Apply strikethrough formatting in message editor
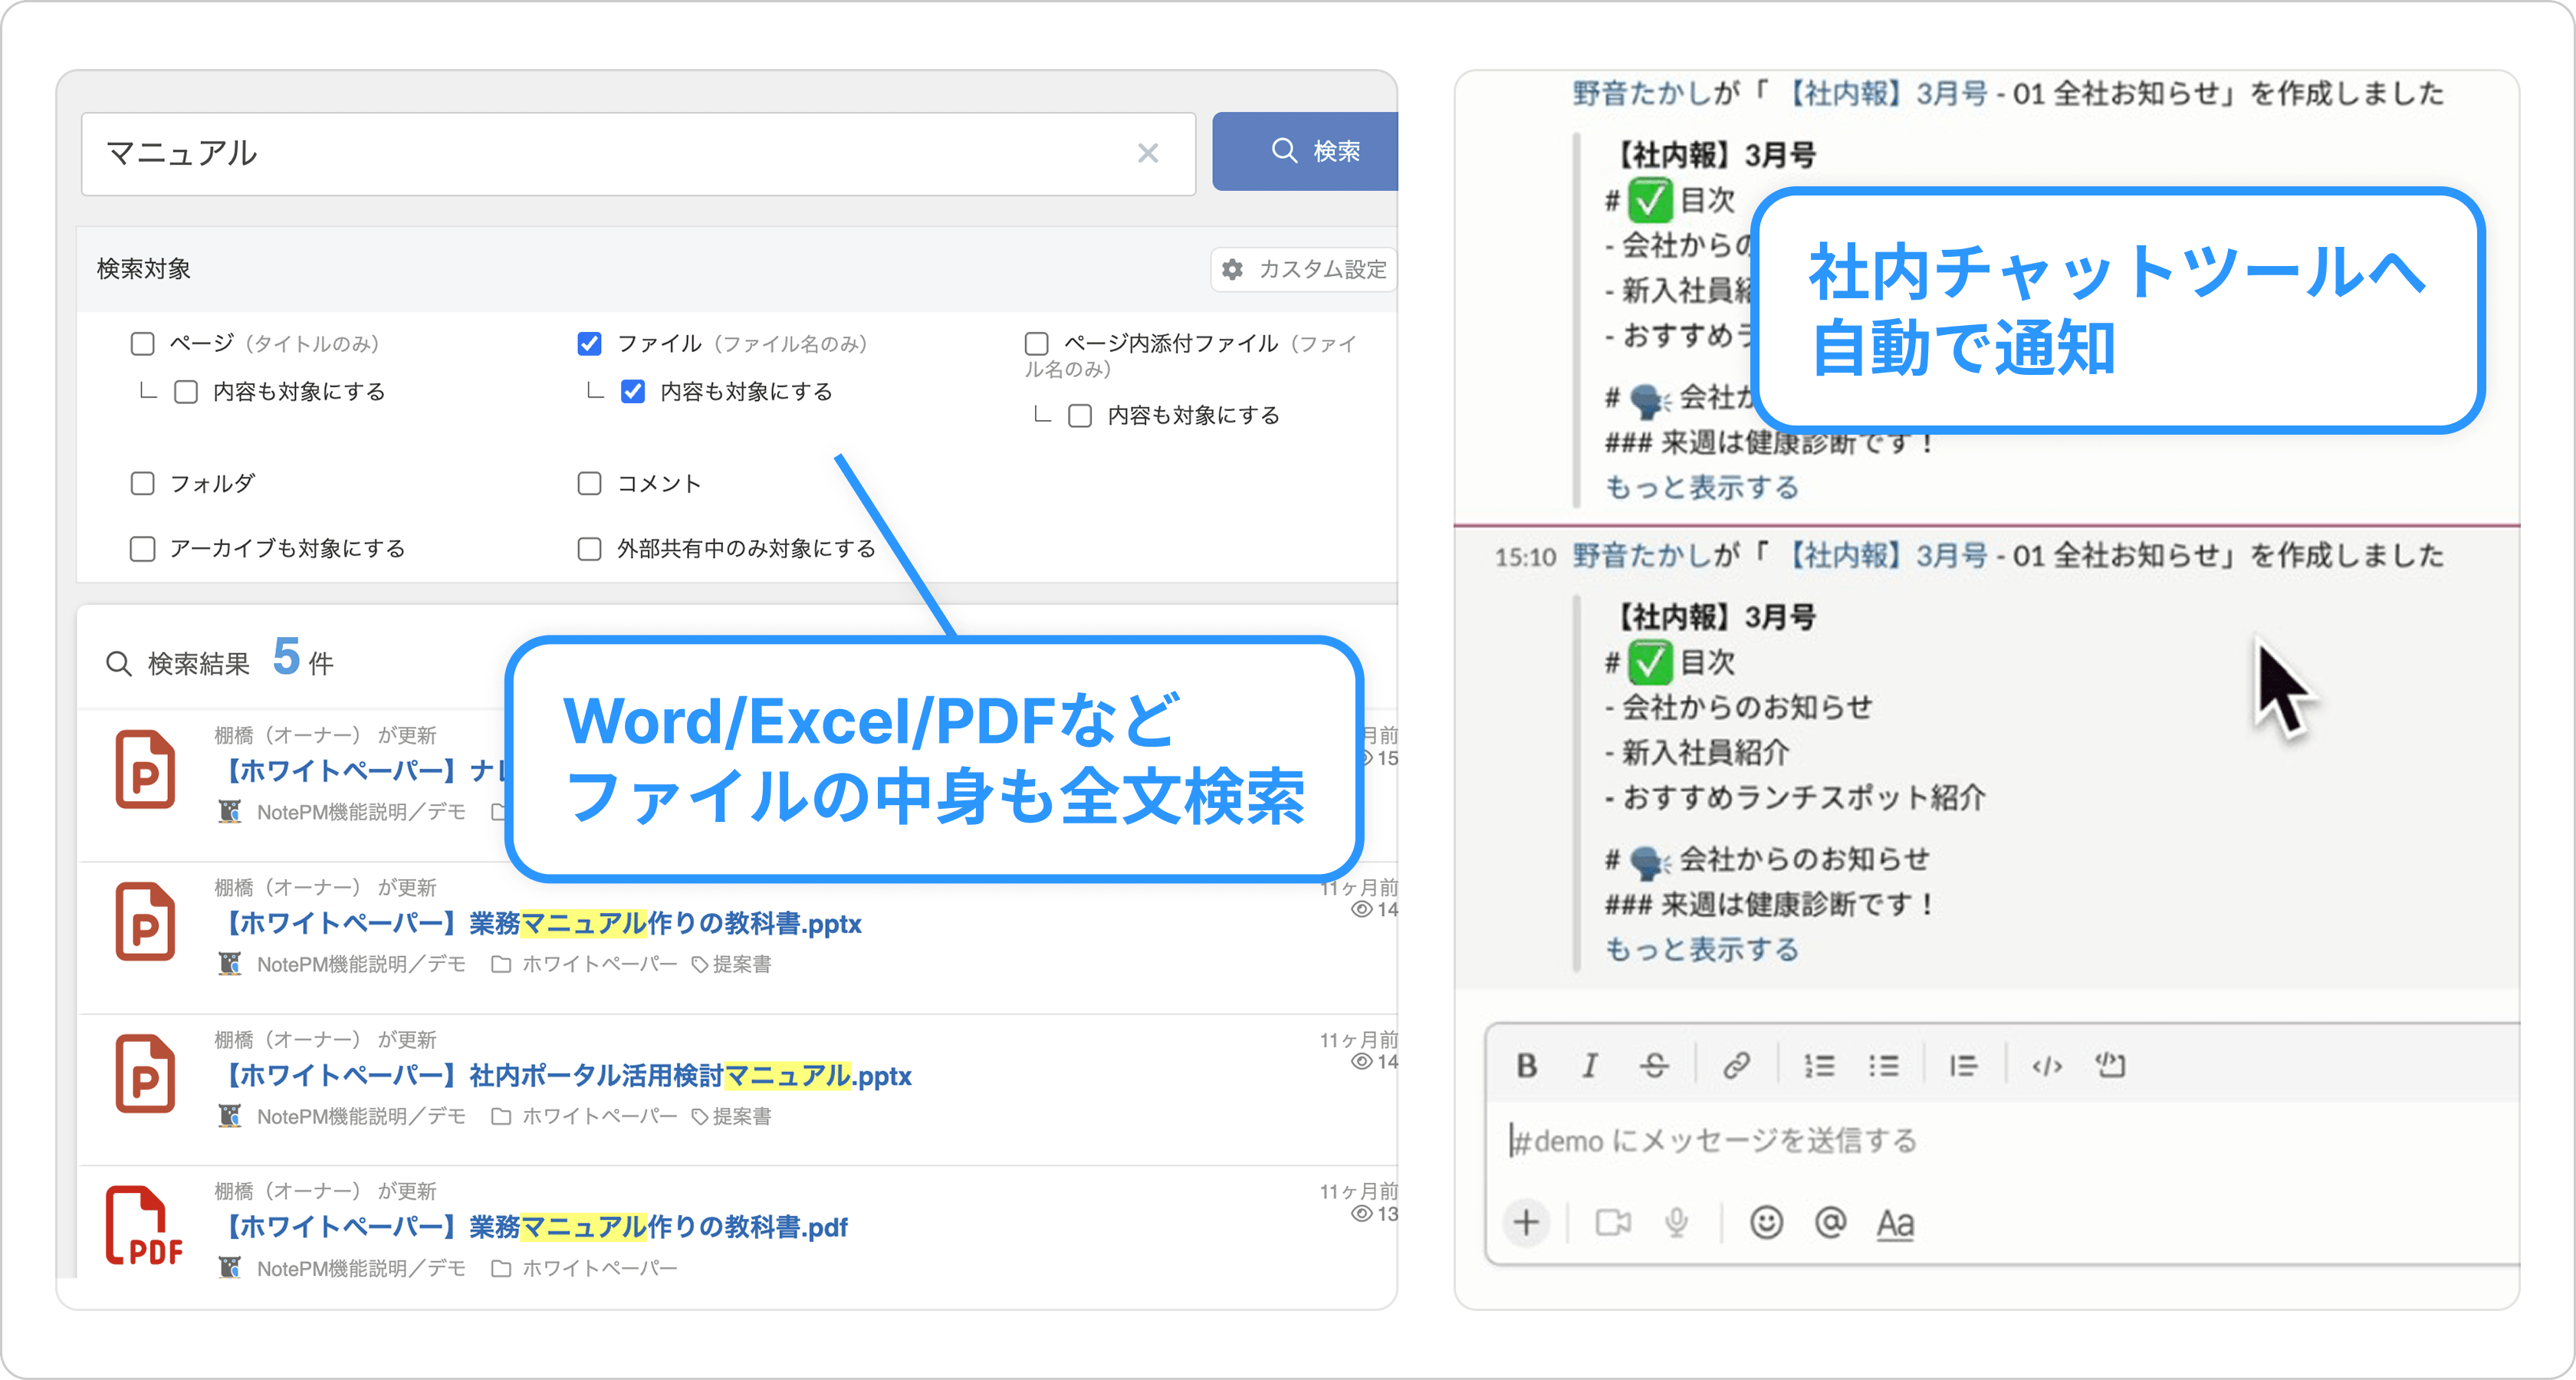2576x1380 pixels. coord(1654,1066)
